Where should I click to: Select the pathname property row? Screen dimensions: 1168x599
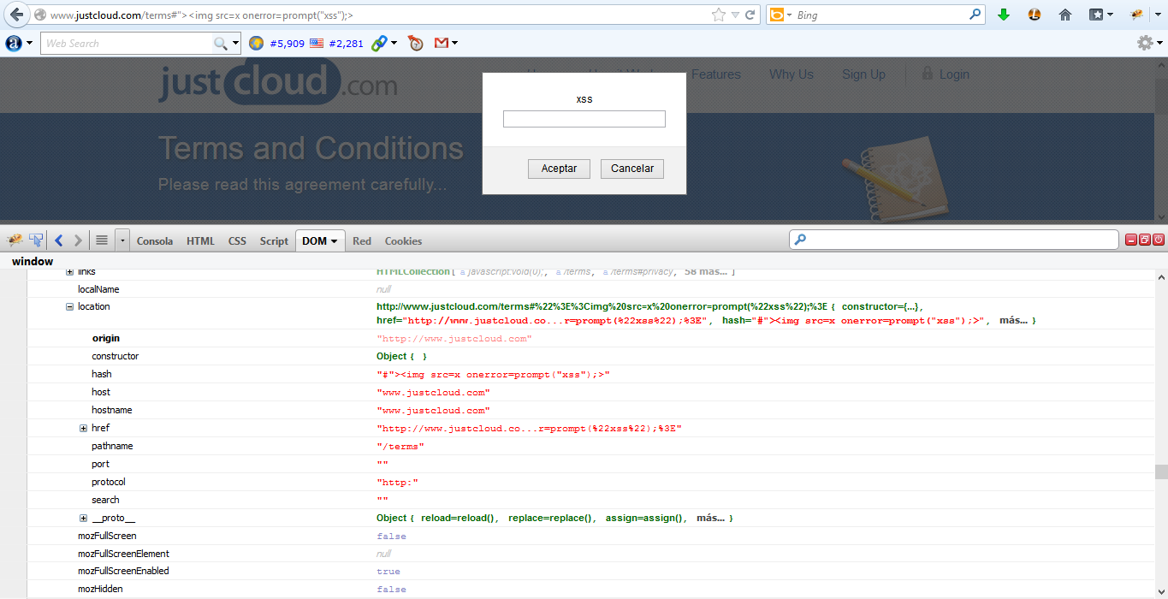click(590, 446)
